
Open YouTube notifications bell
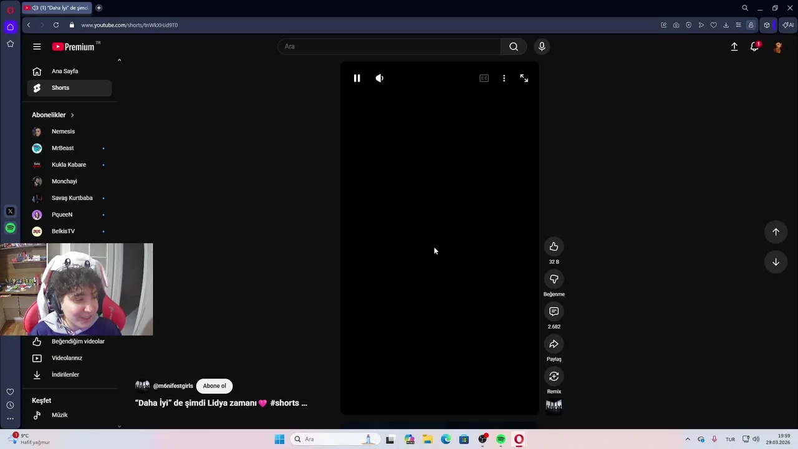(754, 47)
